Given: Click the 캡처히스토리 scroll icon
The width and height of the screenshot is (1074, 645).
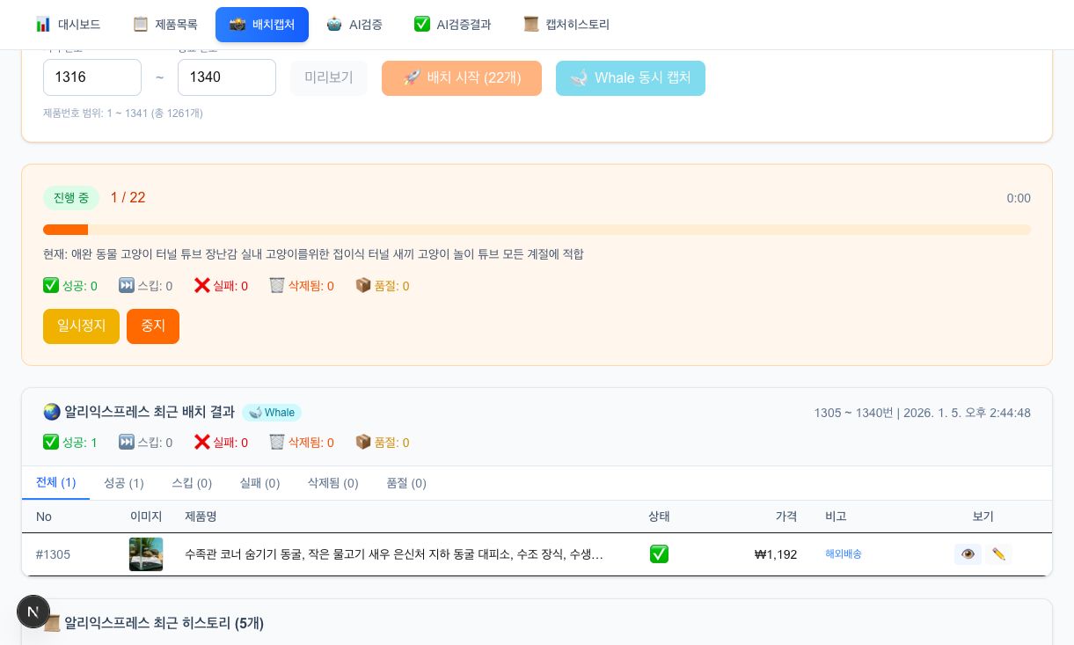Looking at the screenshot, I should [x=531, y=24].
